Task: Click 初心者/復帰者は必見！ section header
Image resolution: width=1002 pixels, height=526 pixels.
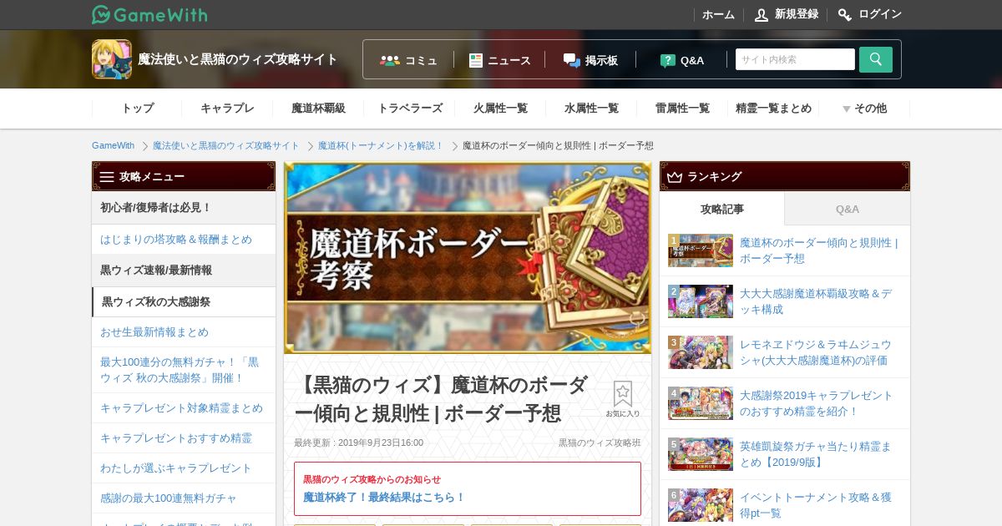Action: click(x=184, y=208)
